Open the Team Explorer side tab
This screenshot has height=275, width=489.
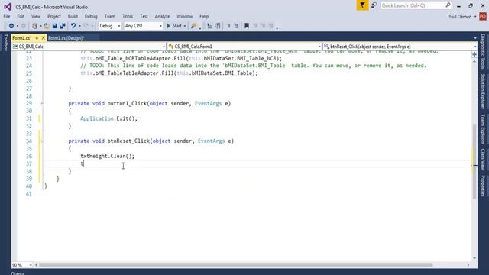pos(483,129)
